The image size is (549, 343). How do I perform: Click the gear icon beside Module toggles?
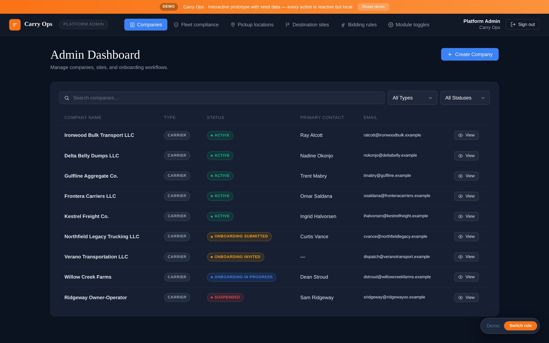390,25
